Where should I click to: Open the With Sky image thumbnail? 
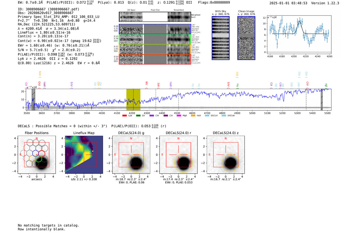[221, 38]
